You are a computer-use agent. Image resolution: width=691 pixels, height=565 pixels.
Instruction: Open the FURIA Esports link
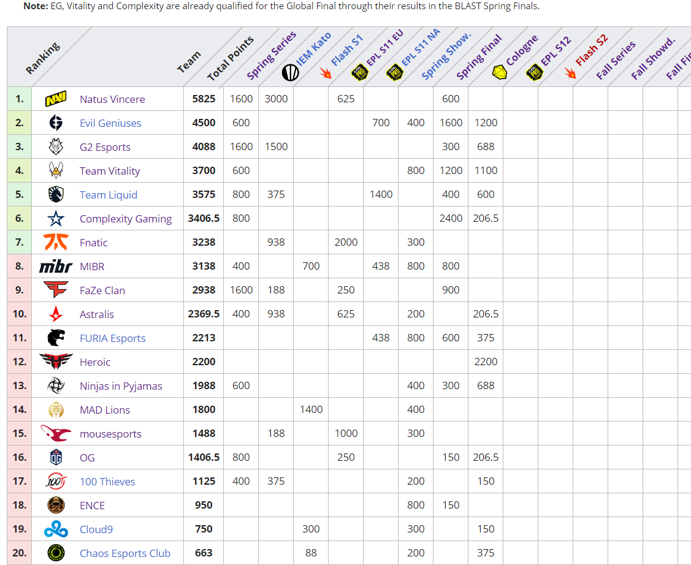(x=112, y=338)
